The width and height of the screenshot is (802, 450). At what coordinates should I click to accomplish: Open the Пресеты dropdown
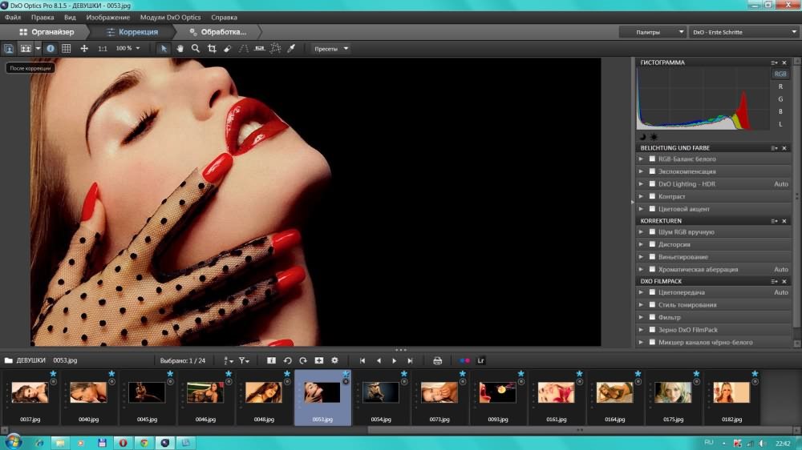point(331,49)
